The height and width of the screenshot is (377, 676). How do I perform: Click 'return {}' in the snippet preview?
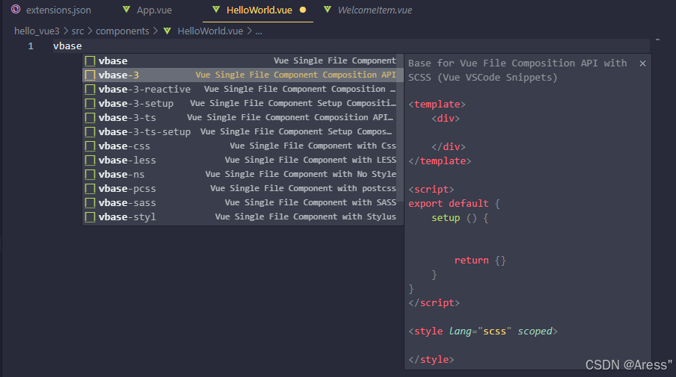click(x=480, y=261)
